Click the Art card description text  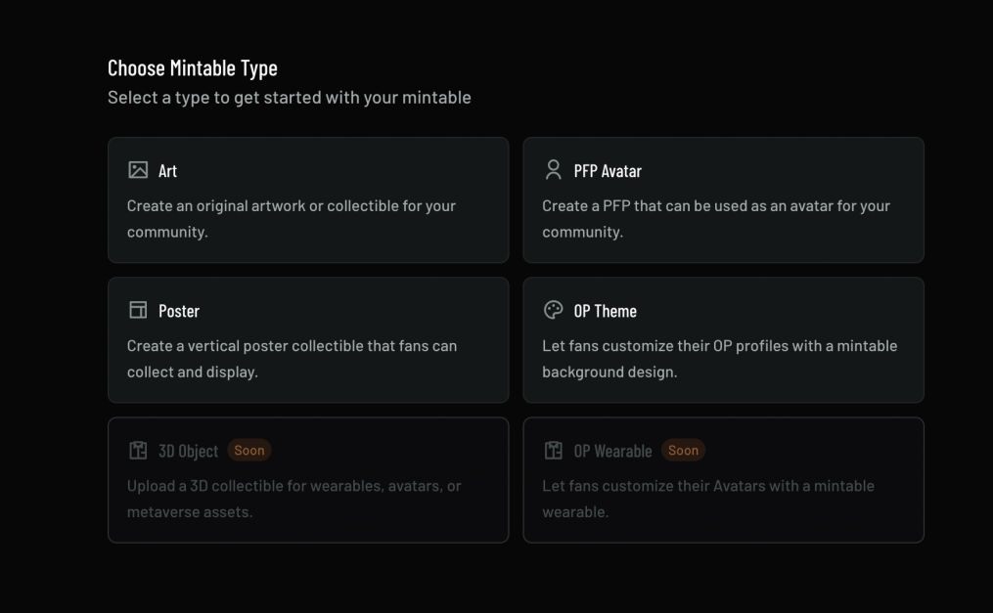point(292,218)
